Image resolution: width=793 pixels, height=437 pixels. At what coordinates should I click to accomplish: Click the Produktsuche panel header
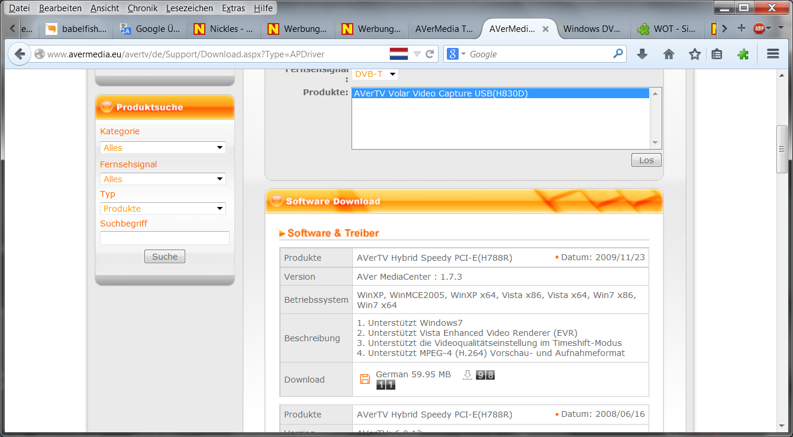[165, 107]
